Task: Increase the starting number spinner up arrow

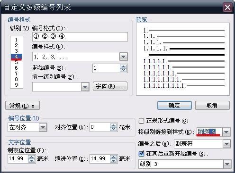Action: 123,66
